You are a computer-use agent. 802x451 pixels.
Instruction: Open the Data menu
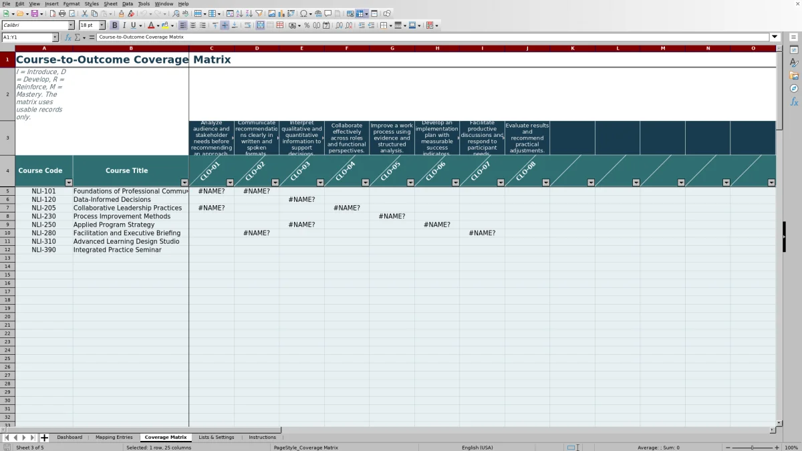point(128,3)
